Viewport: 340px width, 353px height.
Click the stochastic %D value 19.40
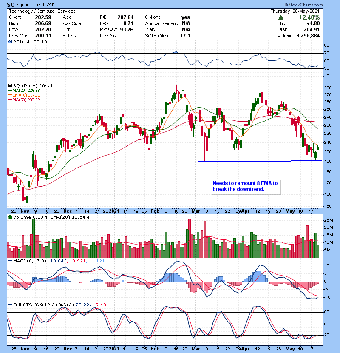[99, 305]
